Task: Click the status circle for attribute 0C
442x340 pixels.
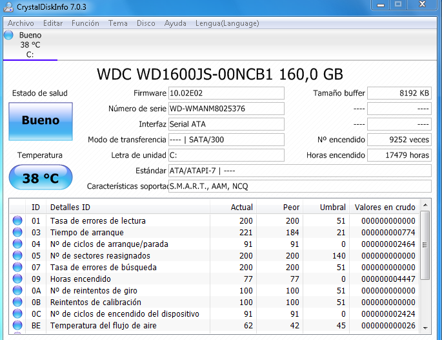Action: coord(17,313)
